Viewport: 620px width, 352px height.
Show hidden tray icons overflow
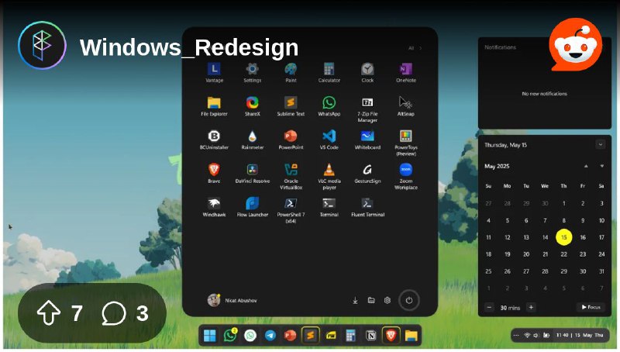pos(516,335)
